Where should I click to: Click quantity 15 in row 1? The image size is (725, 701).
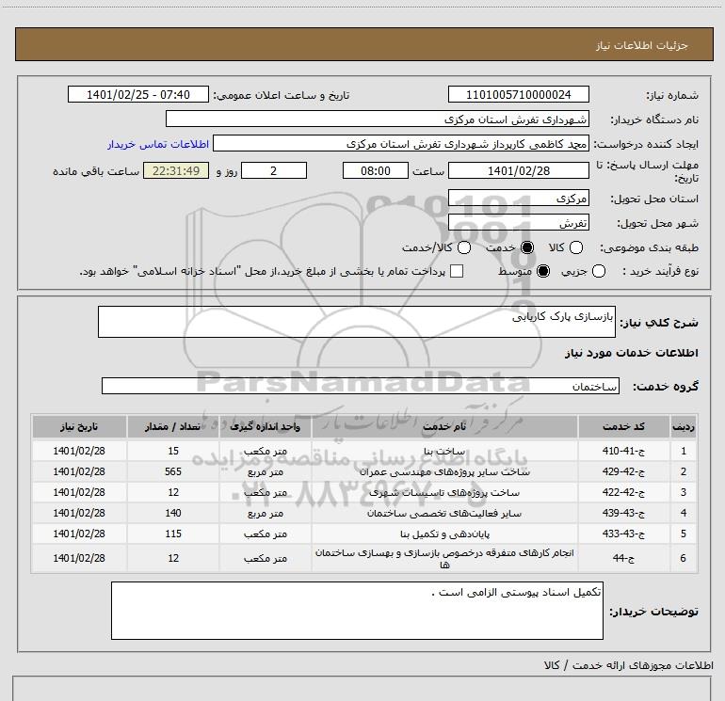(x=173, y=451)
